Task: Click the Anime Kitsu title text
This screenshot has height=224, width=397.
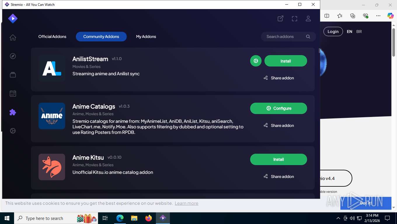Action: 88,157
